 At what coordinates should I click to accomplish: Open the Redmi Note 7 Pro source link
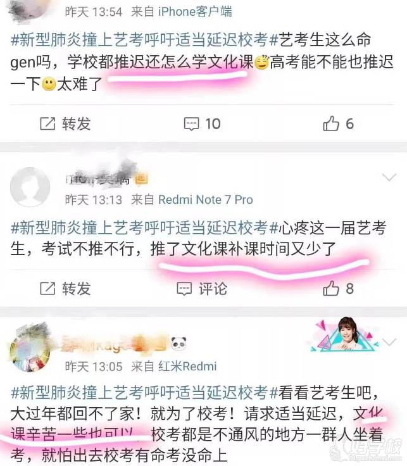206,199
